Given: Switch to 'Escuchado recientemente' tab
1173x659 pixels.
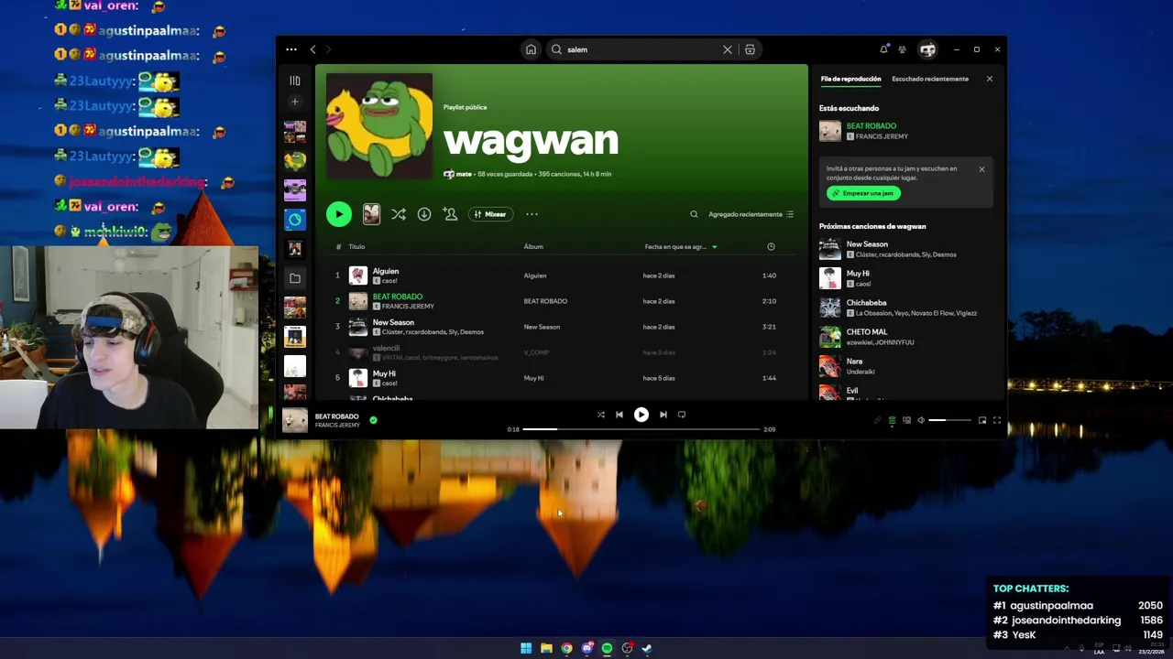Looking at the screenshot, I should point(930,79).
